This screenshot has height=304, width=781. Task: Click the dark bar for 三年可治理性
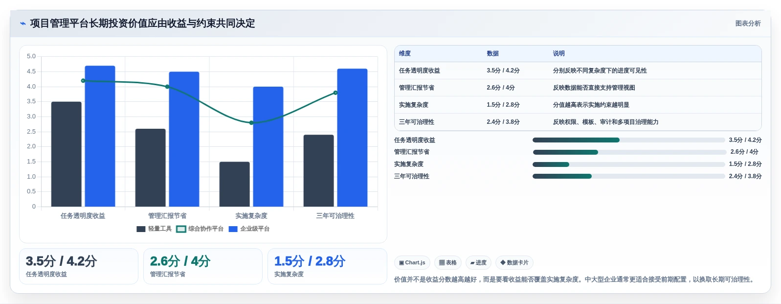pyautogui.click(x=319, y=170)
